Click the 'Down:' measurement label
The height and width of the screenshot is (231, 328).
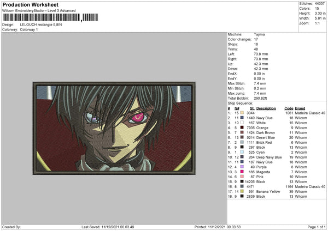pos(233,69)
